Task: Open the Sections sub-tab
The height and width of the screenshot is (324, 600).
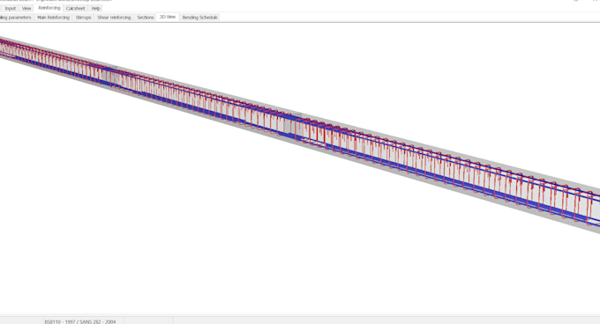Action: [146, 18]
